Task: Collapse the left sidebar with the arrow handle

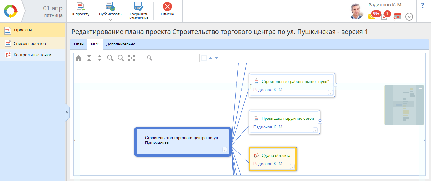Action: point(67,112)
